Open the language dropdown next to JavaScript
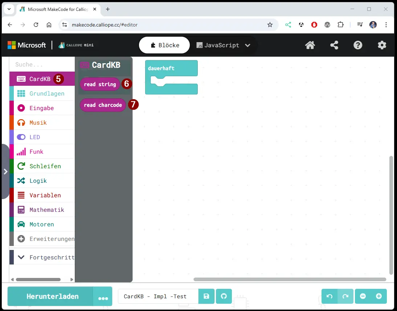The width and height of the screenshot is (397, 311). 248,45
